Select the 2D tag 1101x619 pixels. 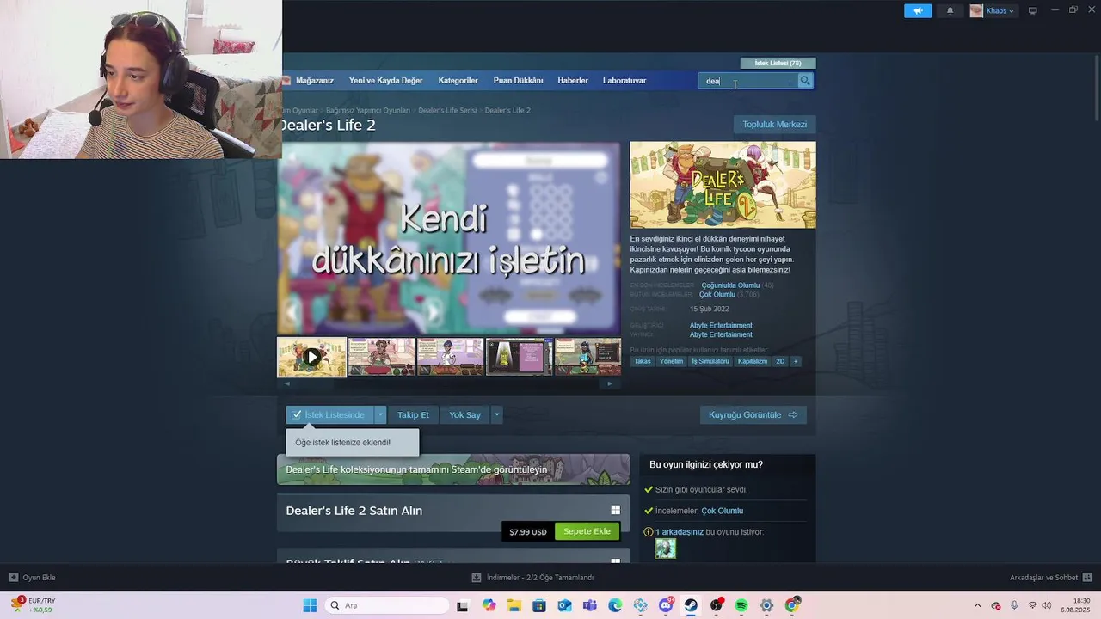[x=781, y=361]
